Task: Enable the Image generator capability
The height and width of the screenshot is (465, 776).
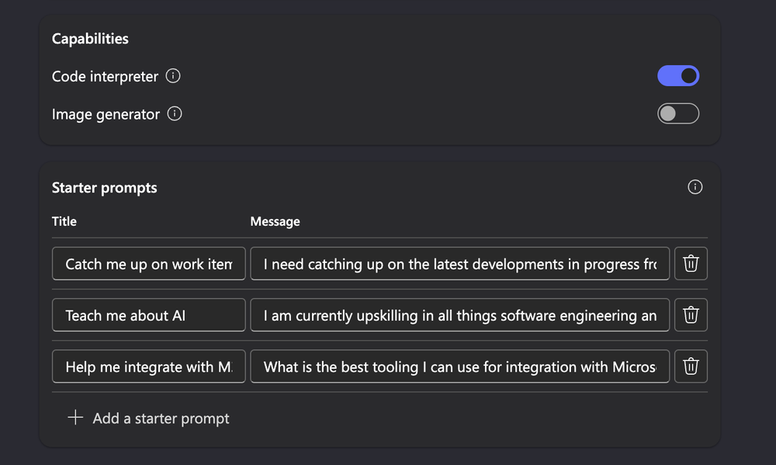Action: point(678,113)
